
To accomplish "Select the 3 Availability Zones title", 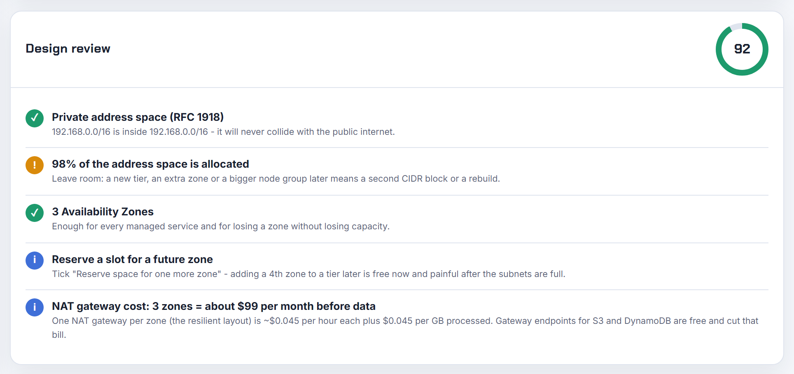I will tap(103, 212).
